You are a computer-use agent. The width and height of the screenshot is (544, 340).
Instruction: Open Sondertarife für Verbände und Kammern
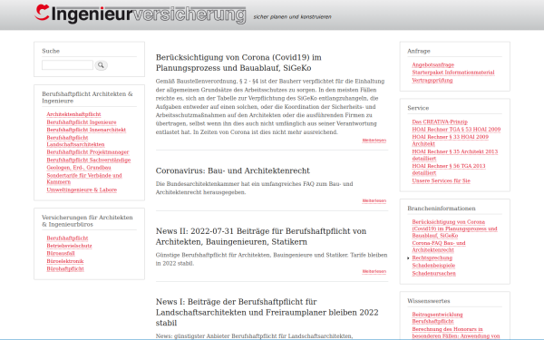tap(84, 179)
